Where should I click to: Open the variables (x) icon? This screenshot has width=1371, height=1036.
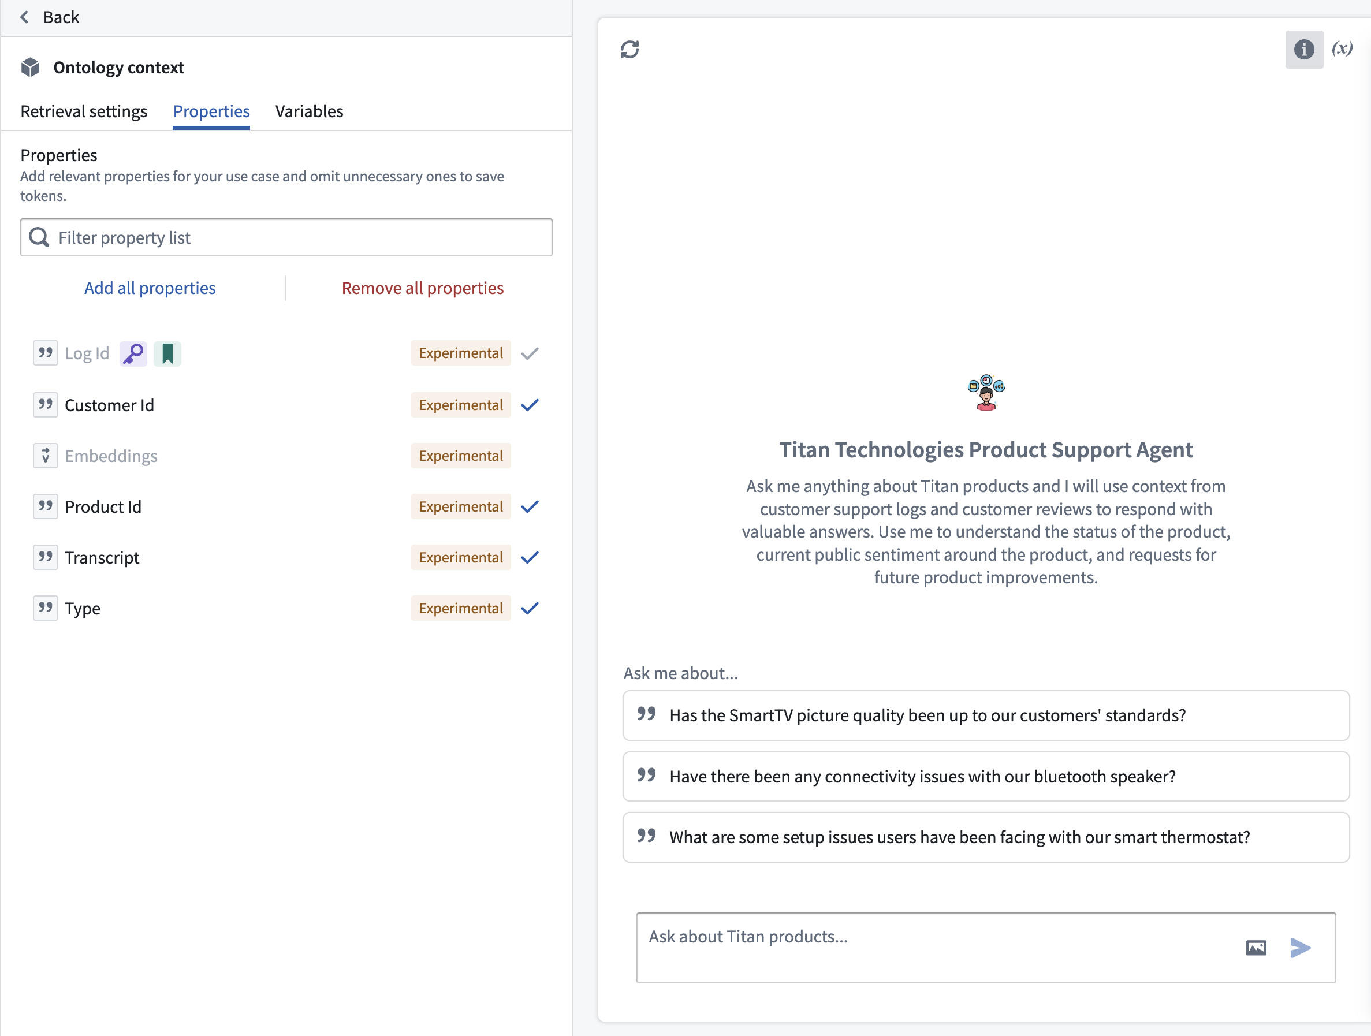[1342, 49]
